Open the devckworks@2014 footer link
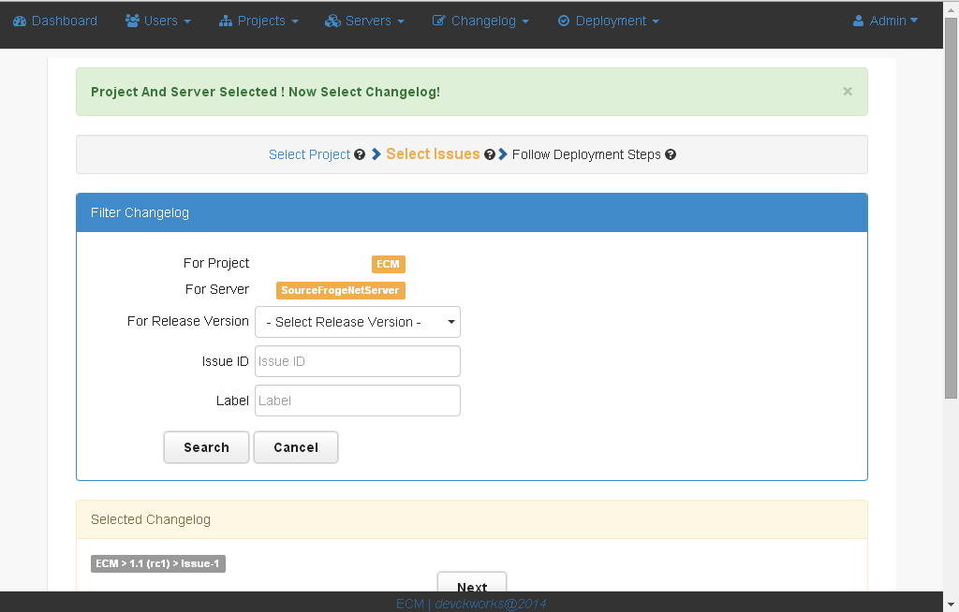 point(492,604)
